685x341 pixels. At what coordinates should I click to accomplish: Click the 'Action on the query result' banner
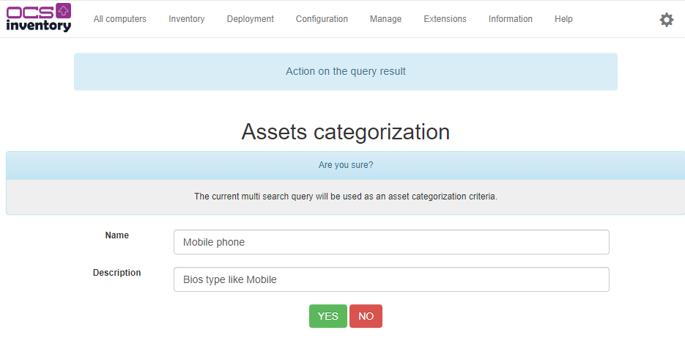(x=345, y=72)
